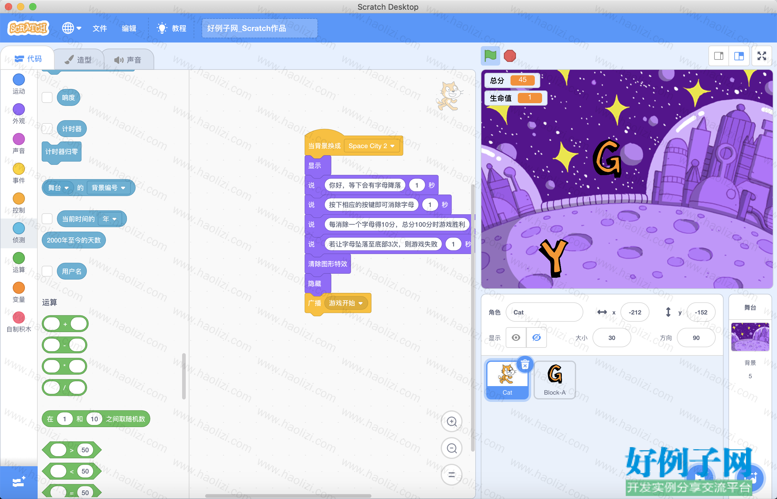
Task: Edit the project title field
Action: pos(260,28)
